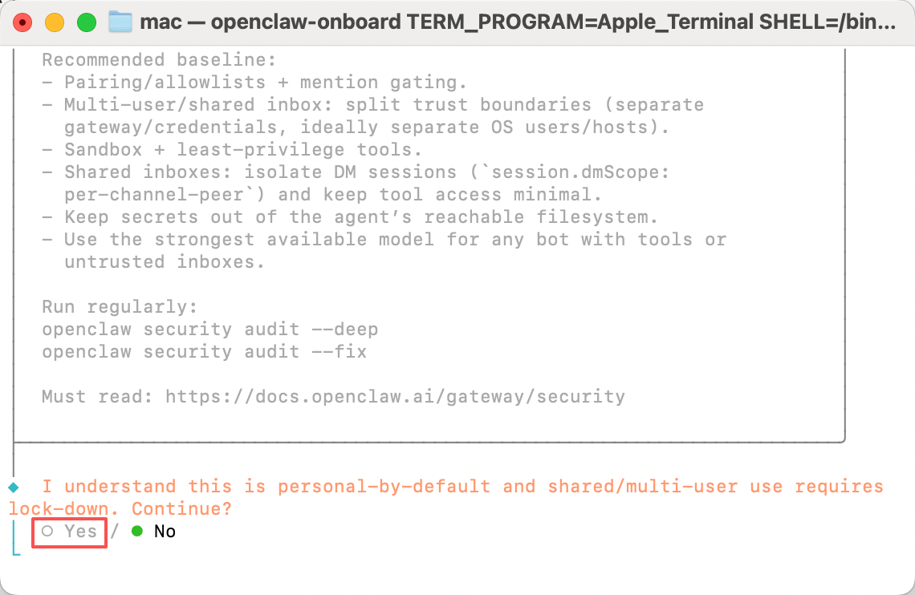Maximize the terminal with green button

pos(86,22)
